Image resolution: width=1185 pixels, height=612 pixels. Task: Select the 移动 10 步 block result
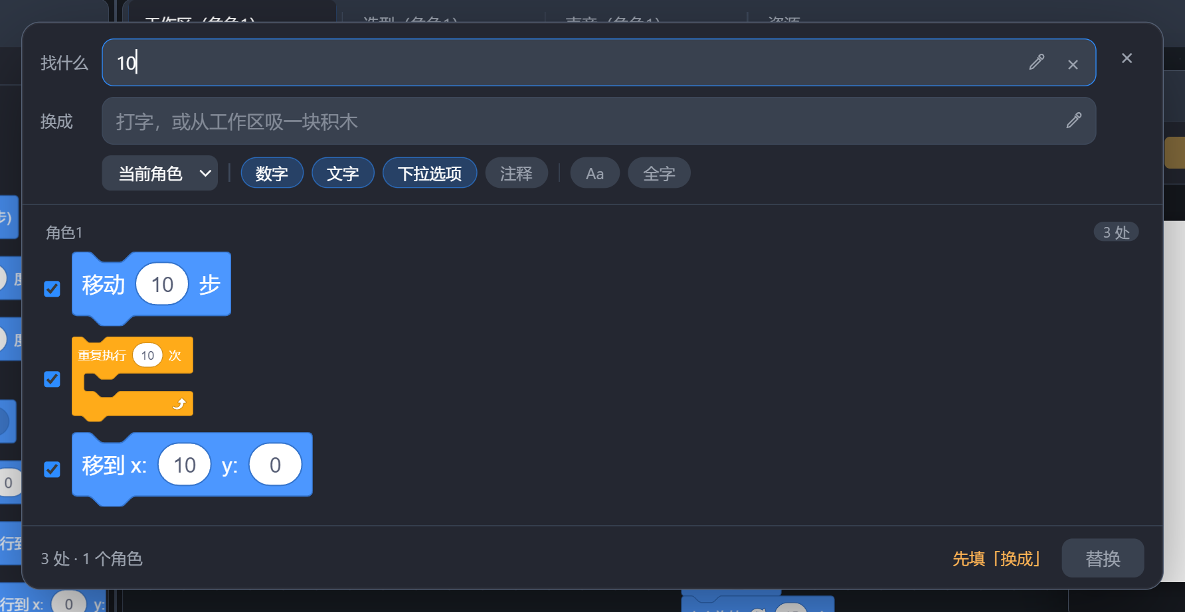click(x=151, y=288)
